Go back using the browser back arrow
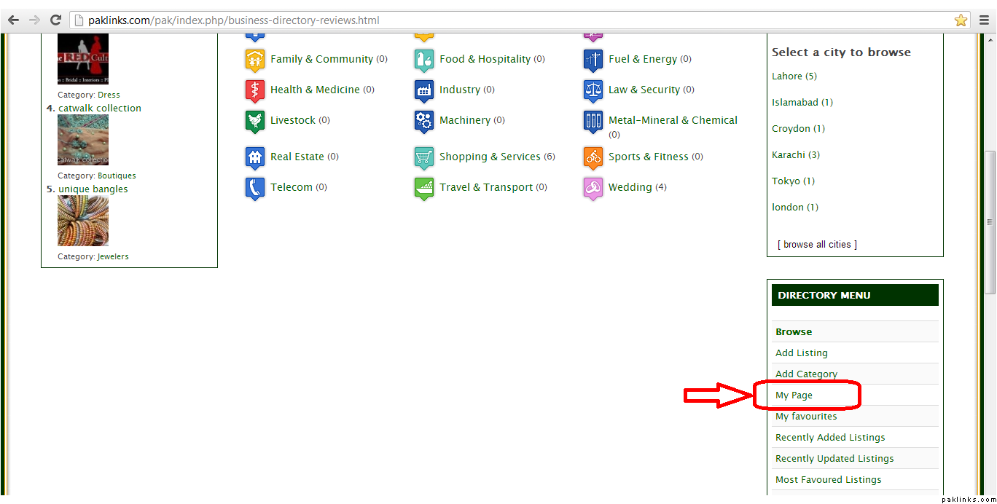The height and width of the screenshot is (504, 997). 13,20
